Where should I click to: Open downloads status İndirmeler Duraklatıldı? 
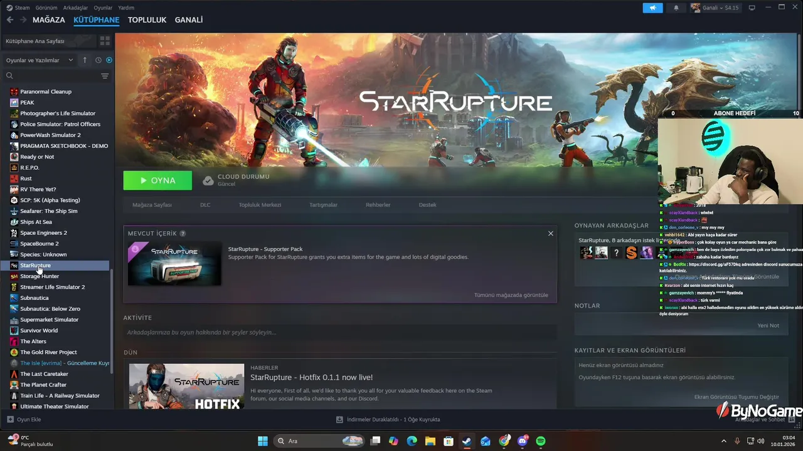pyautogui.click(x=388, y=420)
